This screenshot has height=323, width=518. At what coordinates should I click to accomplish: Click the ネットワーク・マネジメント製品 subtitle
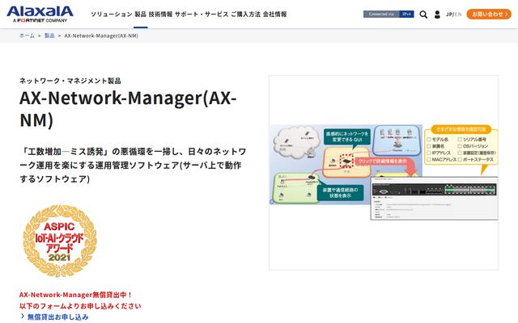[x=70, y=81]
